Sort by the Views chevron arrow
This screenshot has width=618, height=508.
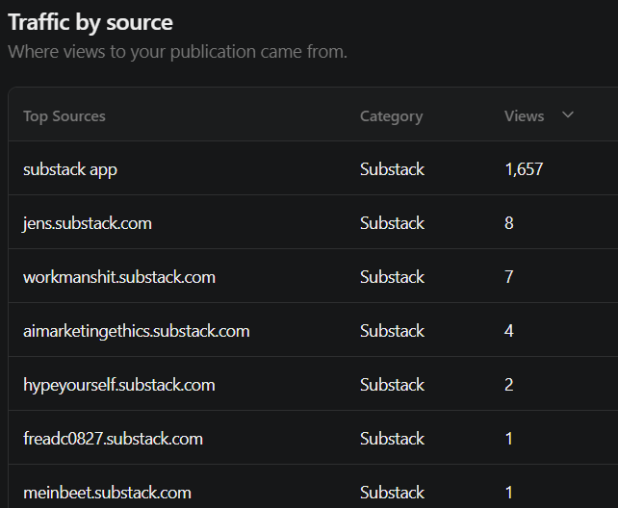568,115
